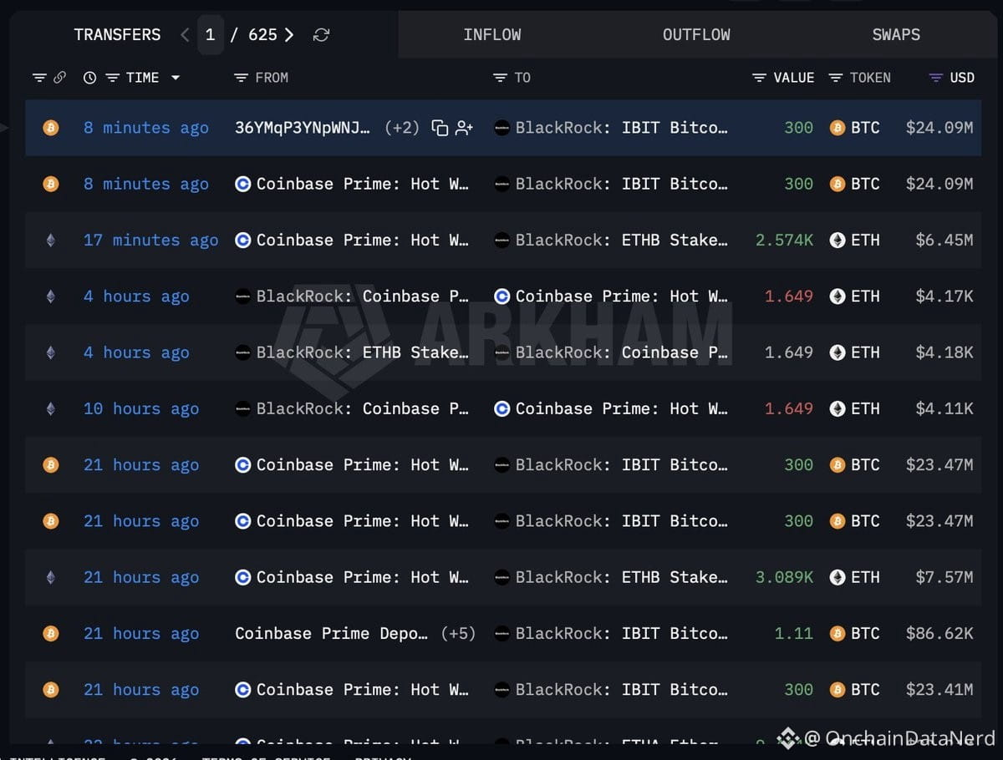Click BlackRock logo in 10 hours row sender
This screenshot has height=760, width=1003.
[x=243, y=409]
